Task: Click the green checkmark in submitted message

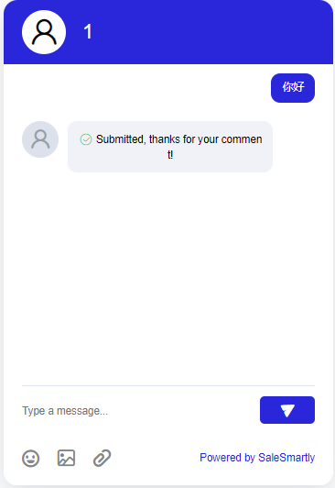Action: coord(86,139)
